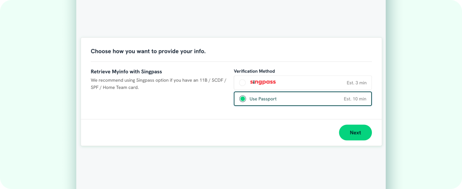The image size is (462, 189).
Task: Click the red Singpass logo
Action: coord(263,82)
